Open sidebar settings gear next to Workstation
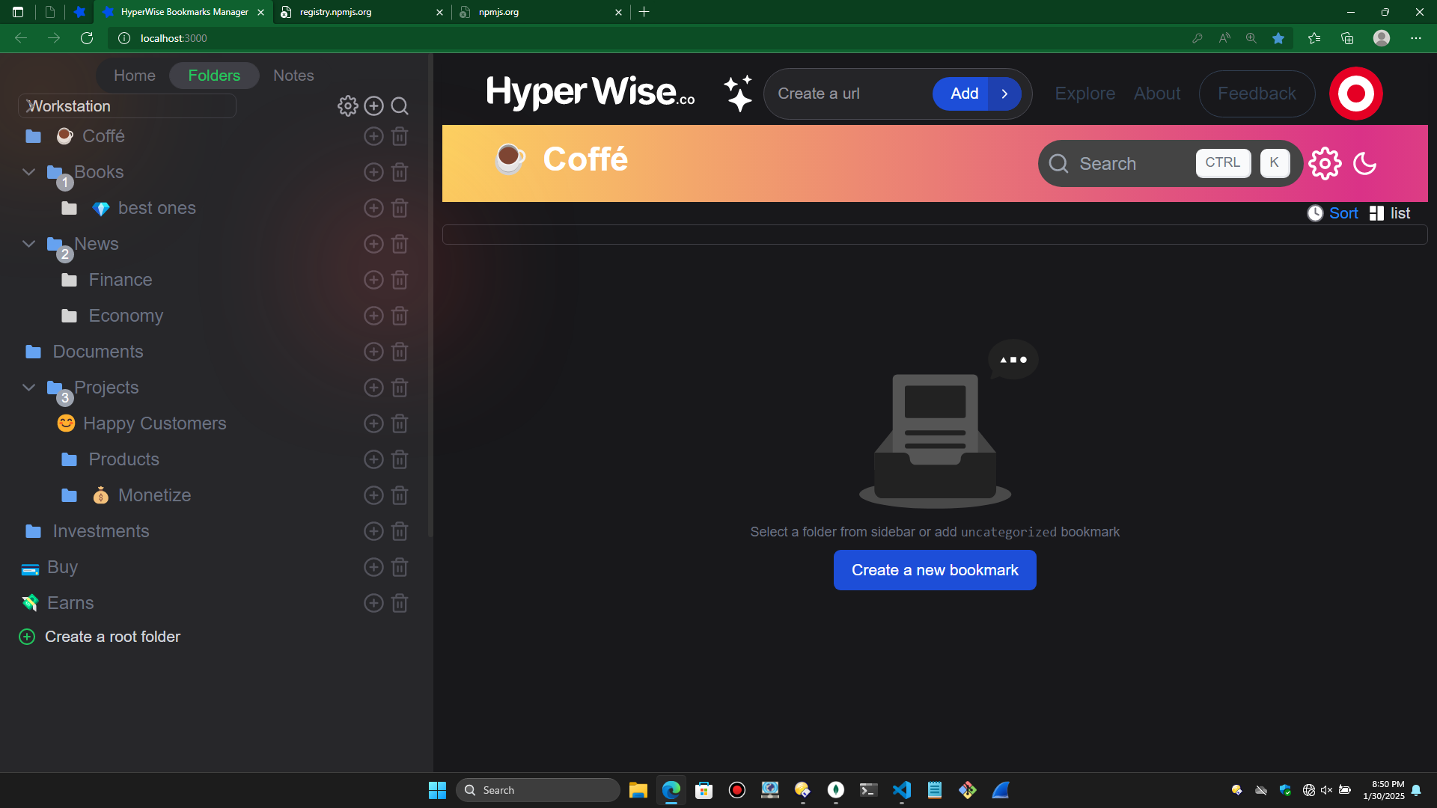 [347, 106]
